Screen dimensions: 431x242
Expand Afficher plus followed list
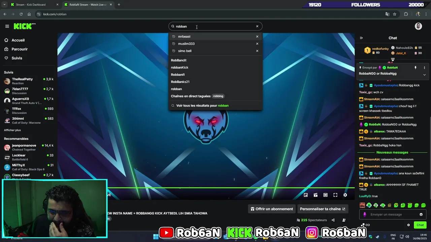coord(12,130)
